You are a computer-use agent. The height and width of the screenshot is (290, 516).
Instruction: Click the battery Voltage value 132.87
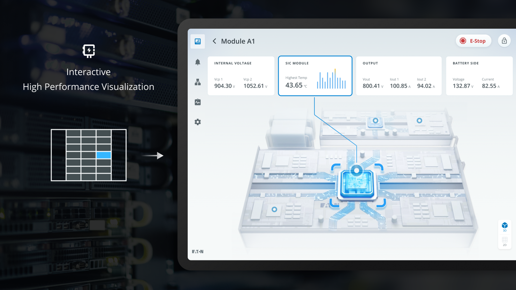(461, 86)
